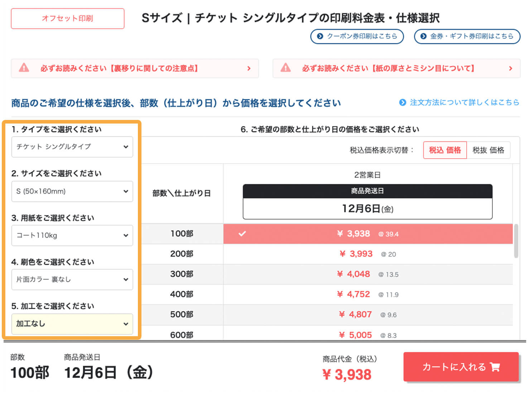530x401 pixels.
Task: Open 注文方法について詳しくはこちら link
Action: click(464, 102)
